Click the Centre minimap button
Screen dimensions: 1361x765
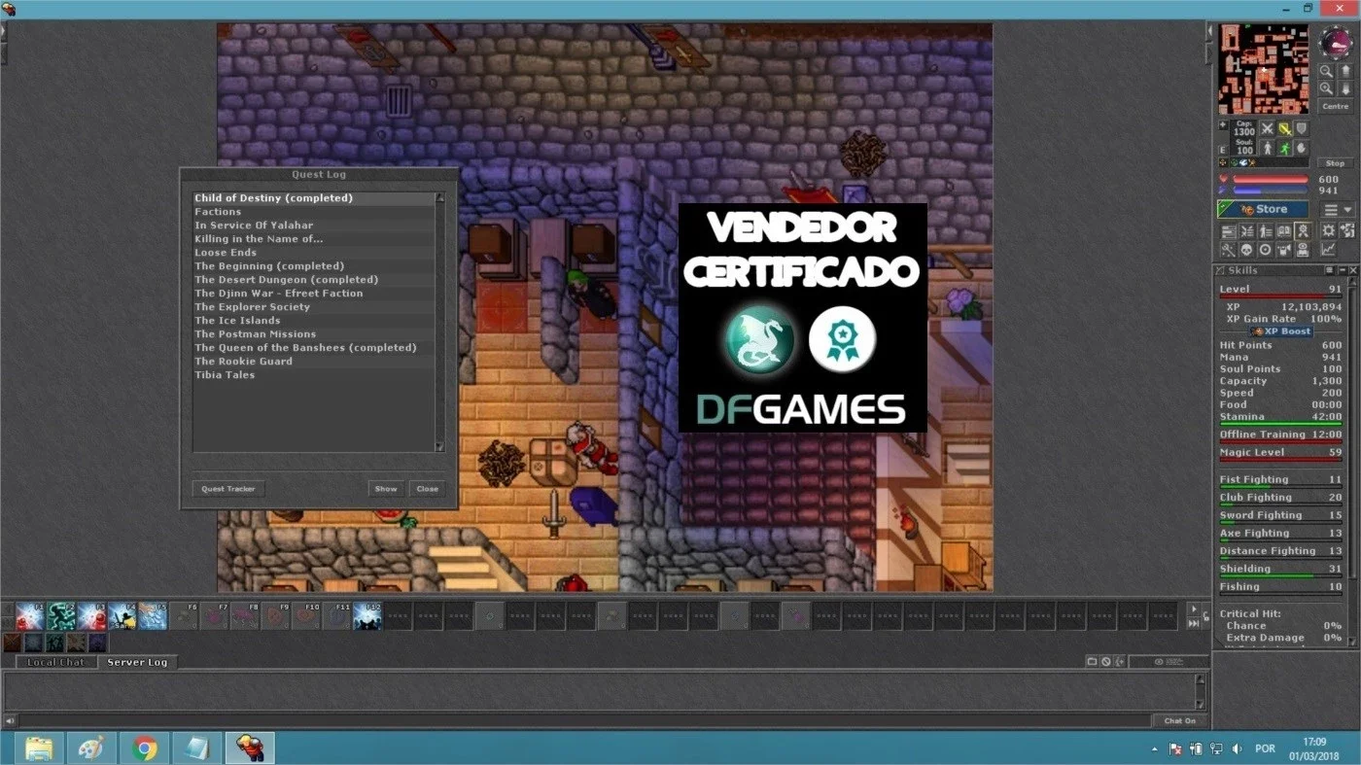[x=1336, y=106]
